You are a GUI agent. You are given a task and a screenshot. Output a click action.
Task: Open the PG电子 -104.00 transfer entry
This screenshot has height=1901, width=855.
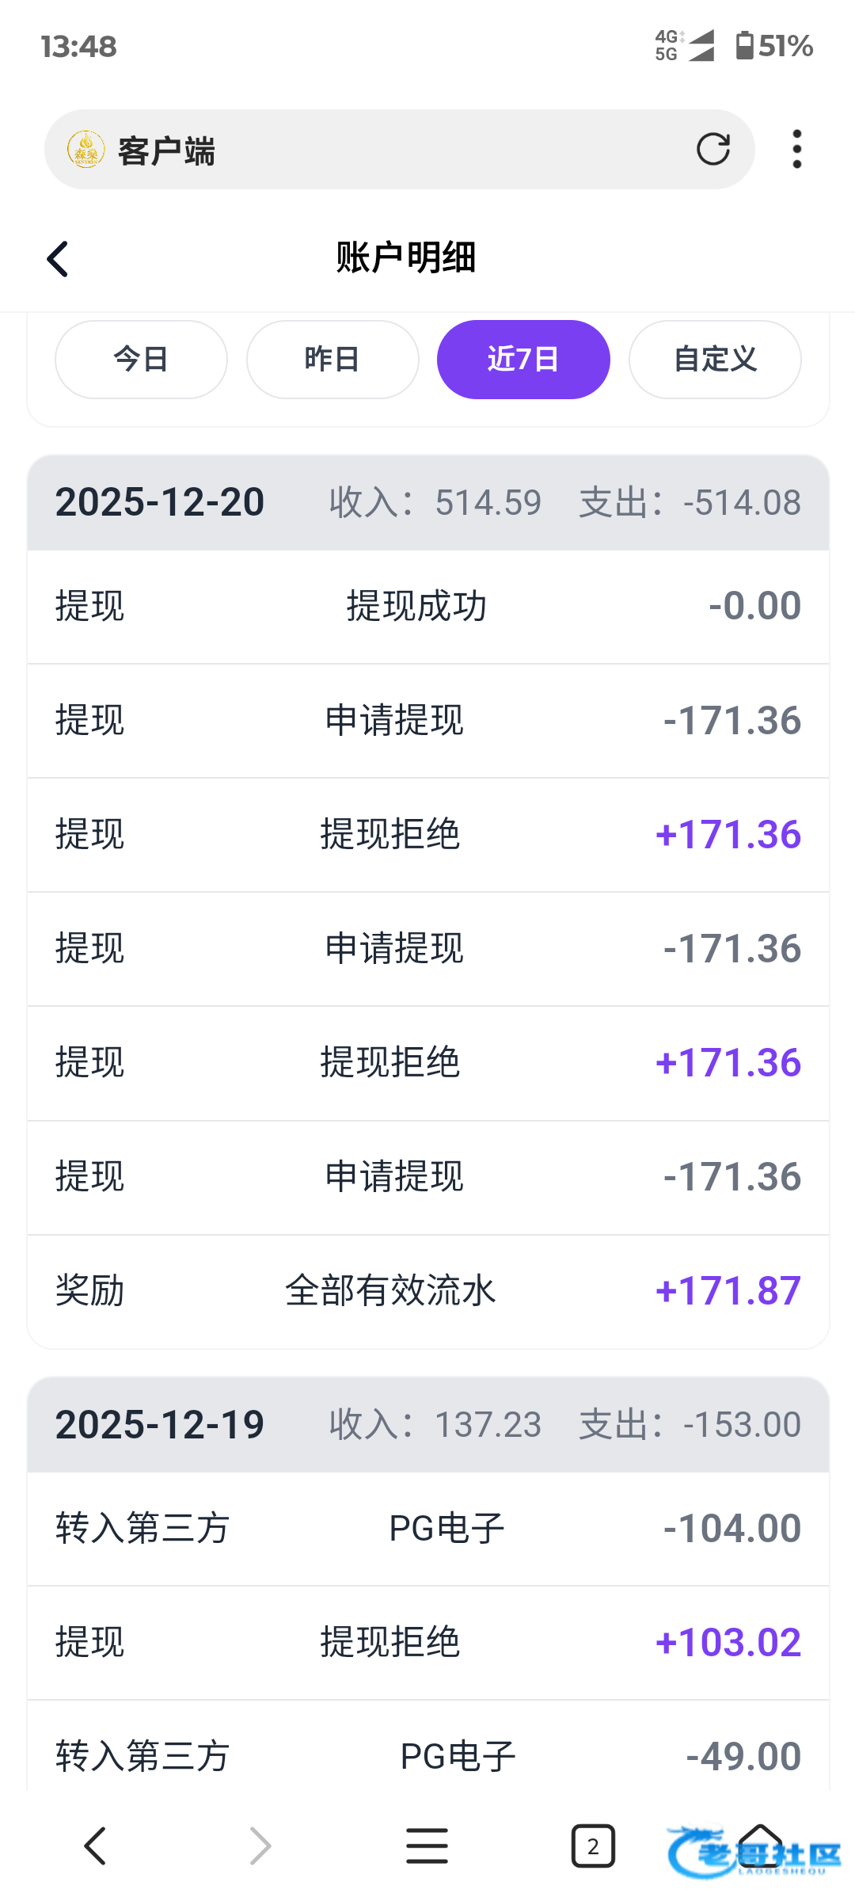tap(427, 1529)
